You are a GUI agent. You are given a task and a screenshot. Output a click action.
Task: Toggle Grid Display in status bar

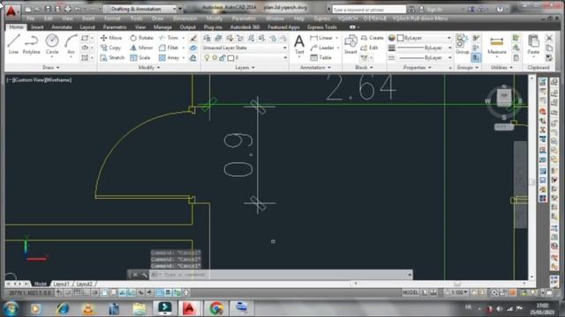click(x=77, y=292)
